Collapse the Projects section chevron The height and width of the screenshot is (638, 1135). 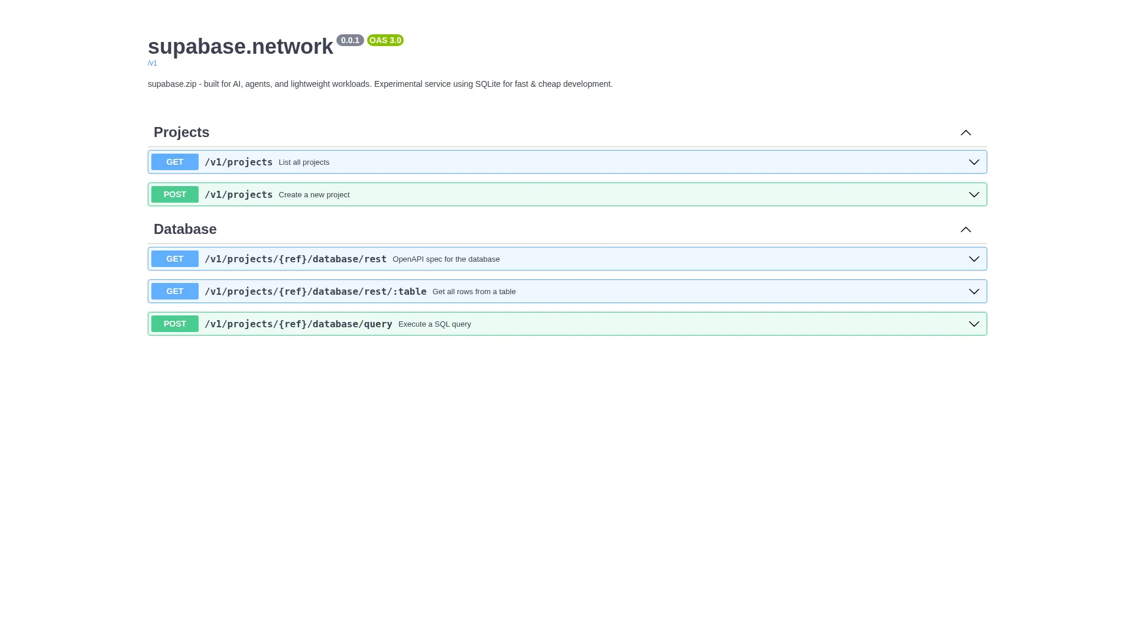pos(965,132)
